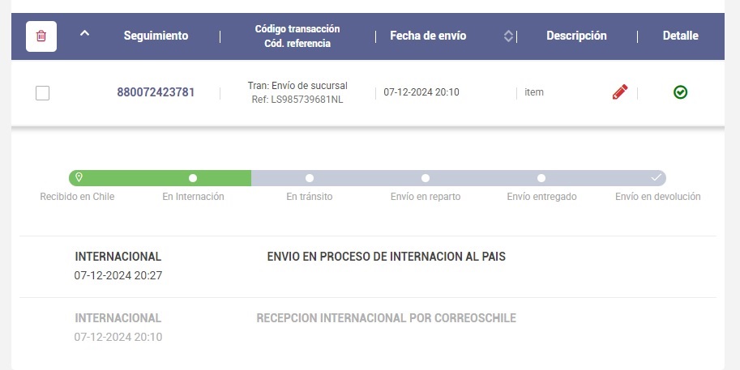Viewport: 740px width, 370px height.
Task: Select the Recibido en Chile location pin
Action: (x=79, y=177)
